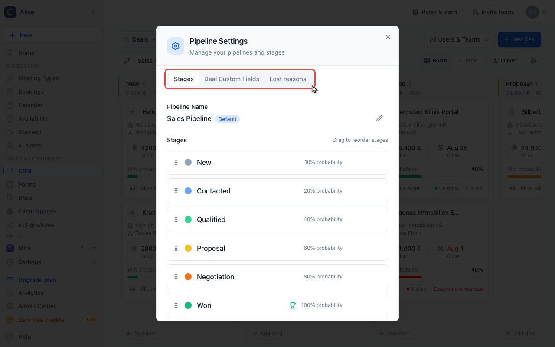Open the Calendar icon in the sidebar

[x=10, y=105]
